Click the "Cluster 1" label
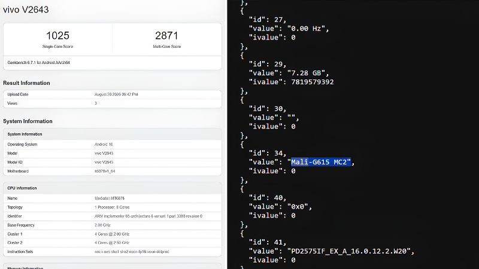The image size is (479, 269). coord(15,234)
